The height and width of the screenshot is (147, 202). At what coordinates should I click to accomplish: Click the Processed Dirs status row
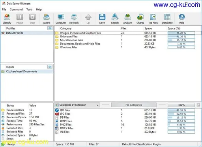coord(27,110)
